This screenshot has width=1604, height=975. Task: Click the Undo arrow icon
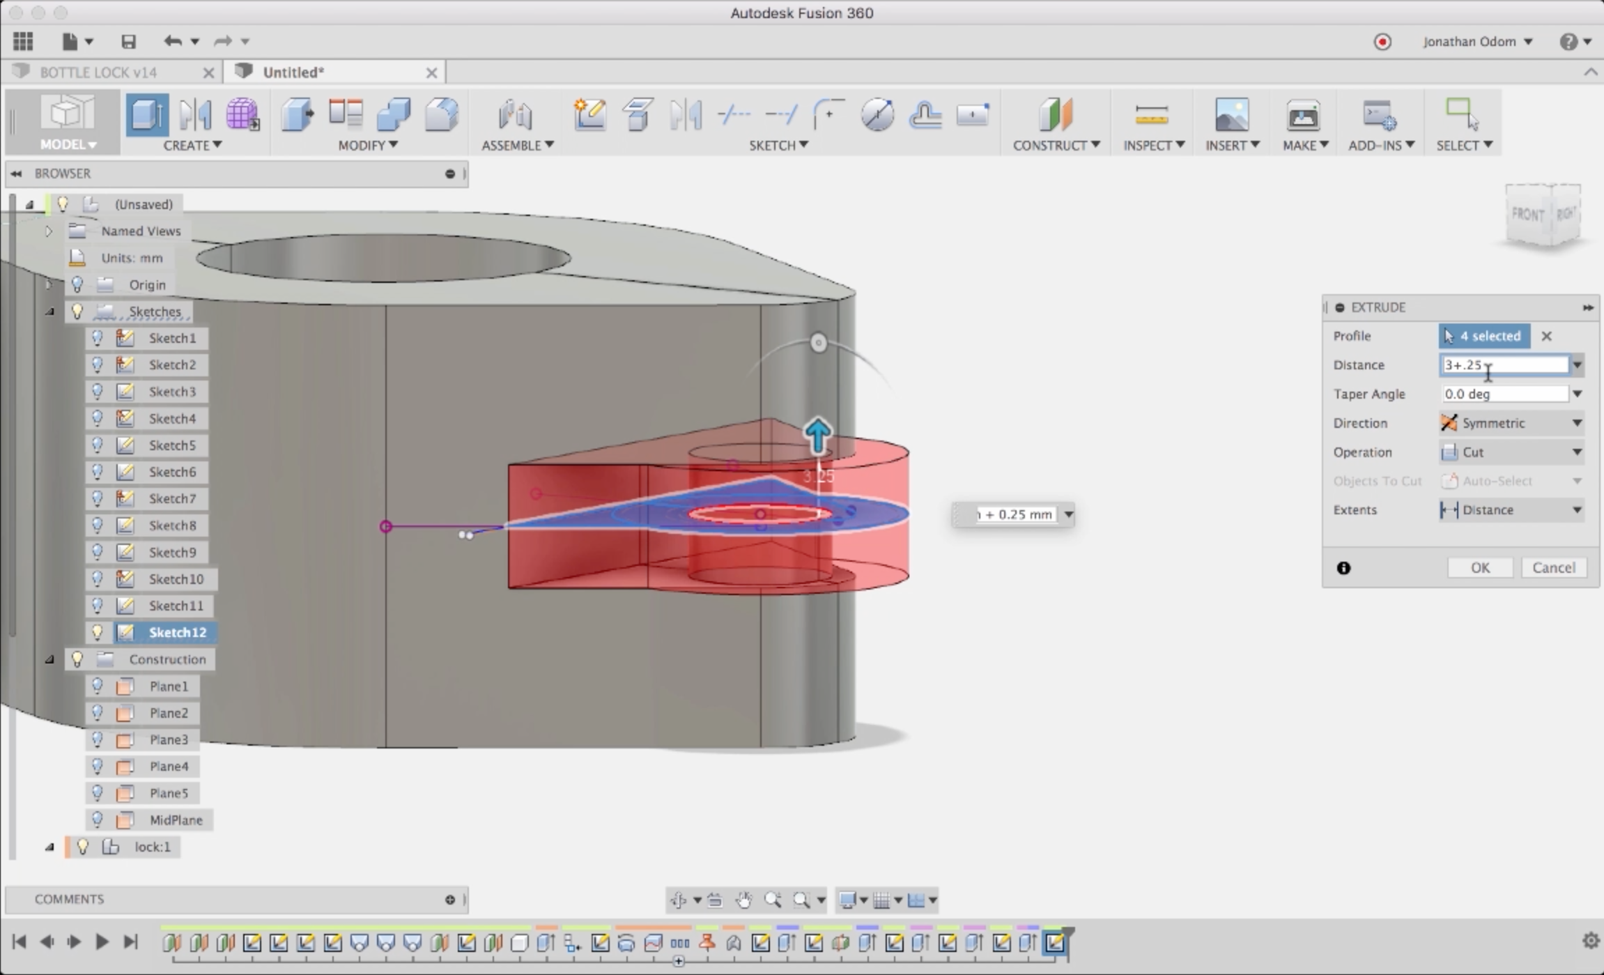pos(172,41)
